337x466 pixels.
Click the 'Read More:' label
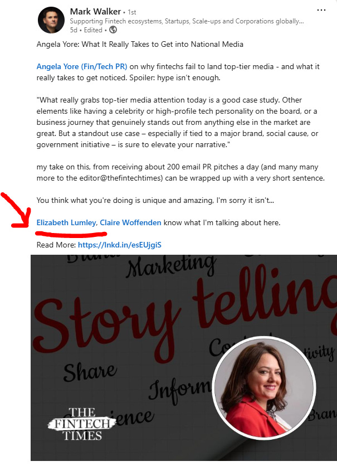56,245
